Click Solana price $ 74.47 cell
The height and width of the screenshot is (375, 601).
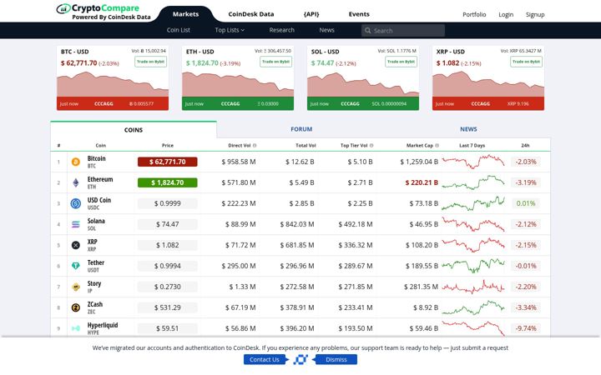(168, 224)
